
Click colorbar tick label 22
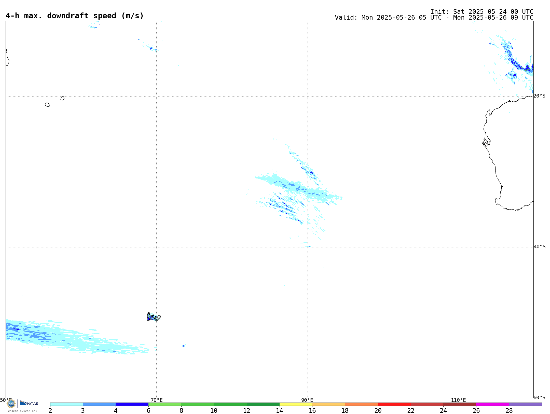point(411,410)
